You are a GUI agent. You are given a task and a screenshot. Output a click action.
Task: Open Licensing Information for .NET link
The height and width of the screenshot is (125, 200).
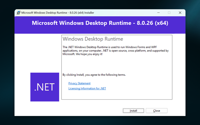[x=87, y=88]
